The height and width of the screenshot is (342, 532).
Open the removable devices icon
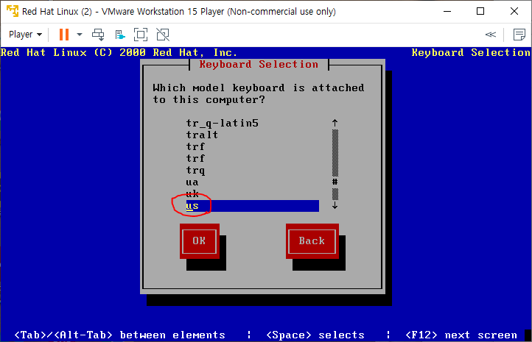pyautogui.click(x=120, y=35)
